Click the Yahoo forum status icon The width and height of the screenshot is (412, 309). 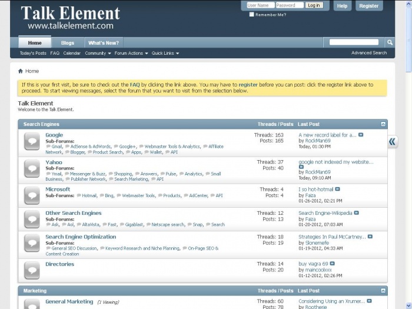[32, 169]
